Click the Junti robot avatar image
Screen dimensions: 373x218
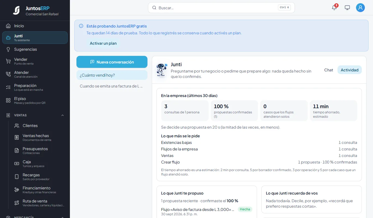[x=162, y=70]
